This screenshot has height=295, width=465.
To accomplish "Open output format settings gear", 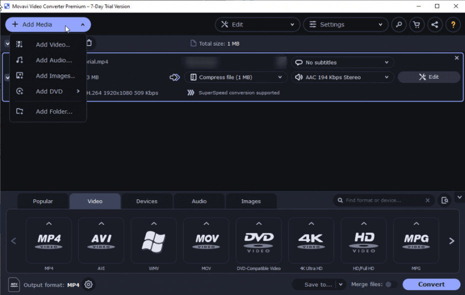I will tap(88, 284).
